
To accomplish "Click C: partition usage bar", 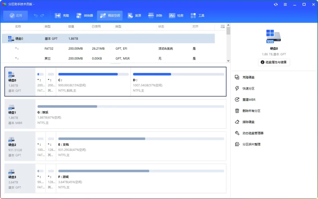I will coord(93,74).
